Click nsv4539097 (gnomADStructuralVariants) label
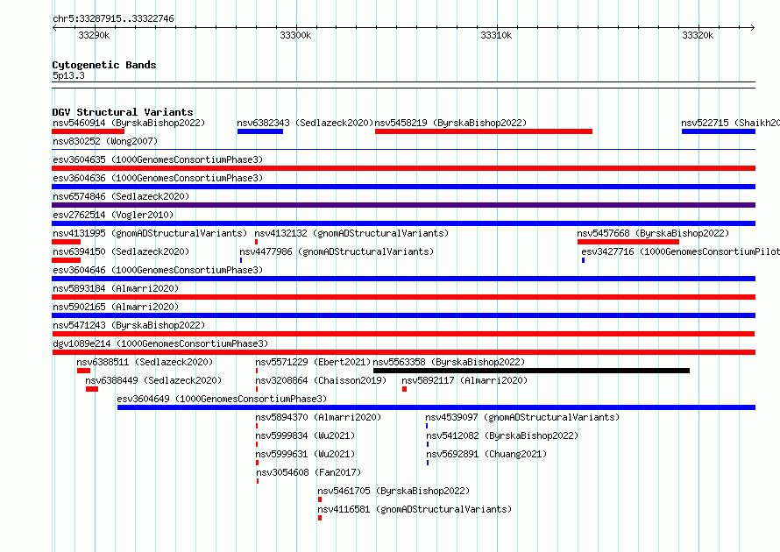This screenshot has width=780, height=552. click(522, 417)
